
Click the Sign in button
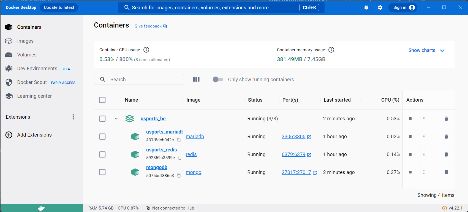coord(403,7)
